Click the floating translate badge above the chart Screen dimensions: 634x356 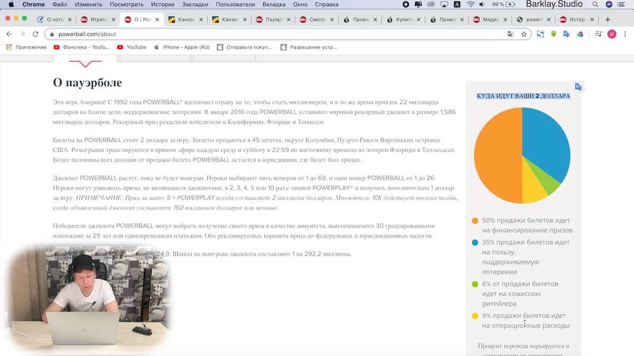point(579,87)
